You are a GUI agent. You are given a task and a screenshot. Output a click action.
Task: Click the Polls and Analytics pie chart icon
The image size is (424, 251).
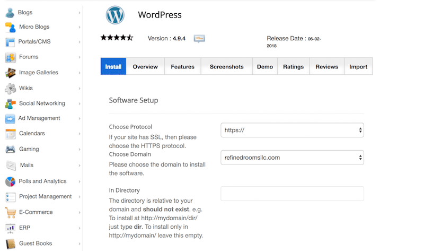pos(10,181)
